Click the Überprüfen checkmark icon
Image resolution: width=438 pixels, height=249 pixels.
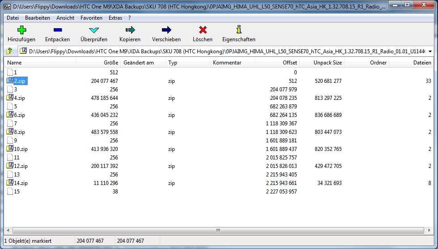tap(94, 30)
